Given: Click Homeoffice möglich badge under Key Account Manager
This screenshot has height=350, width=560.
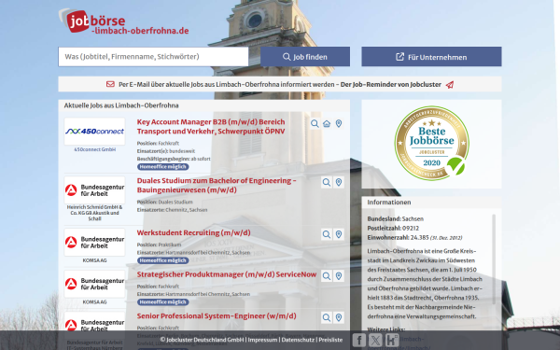Looking at the screenshot, I should [x=162, y=167].
